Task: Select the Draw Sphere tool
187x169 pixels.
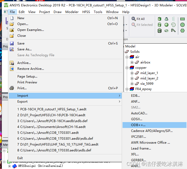Action: pyautogui.click(x=166, y=25)
